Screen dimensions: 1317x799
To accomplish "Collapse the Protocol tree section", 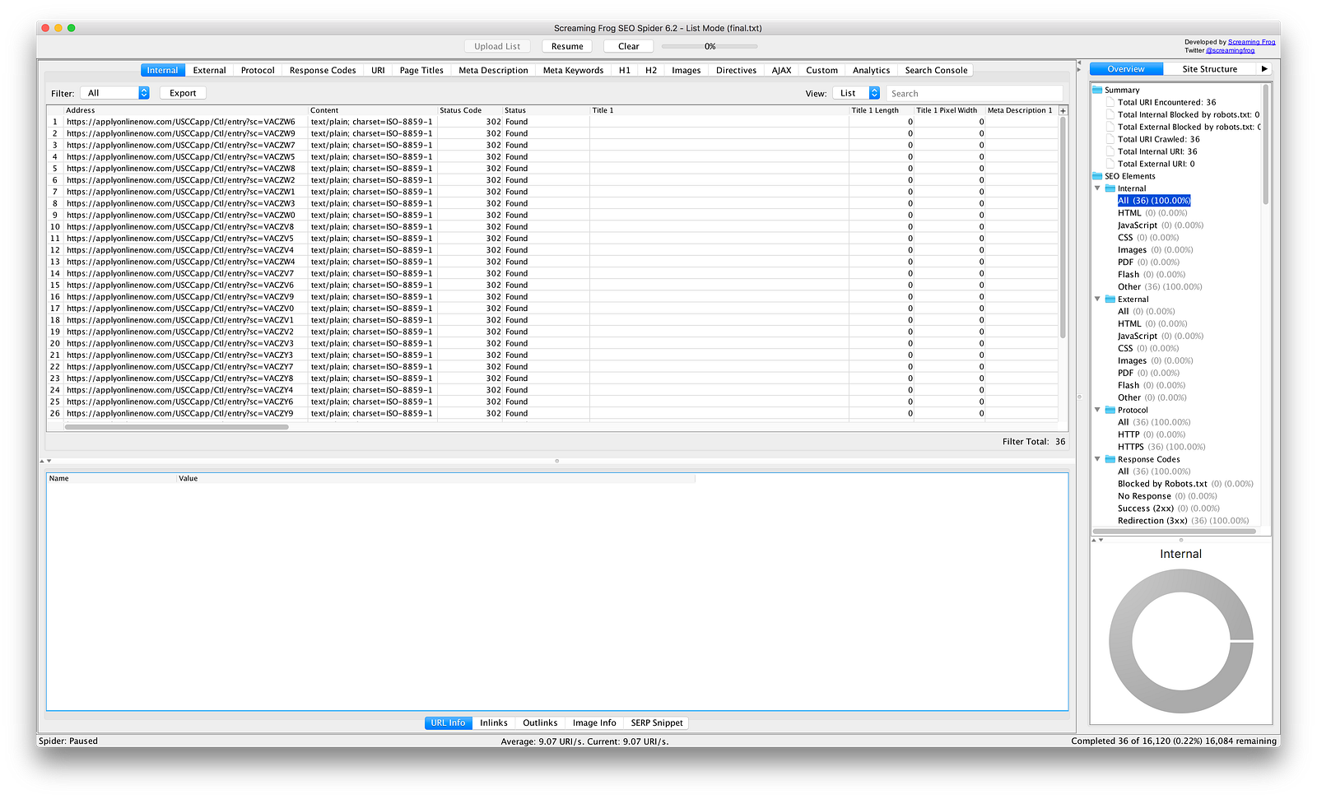I will point(1097,410).
